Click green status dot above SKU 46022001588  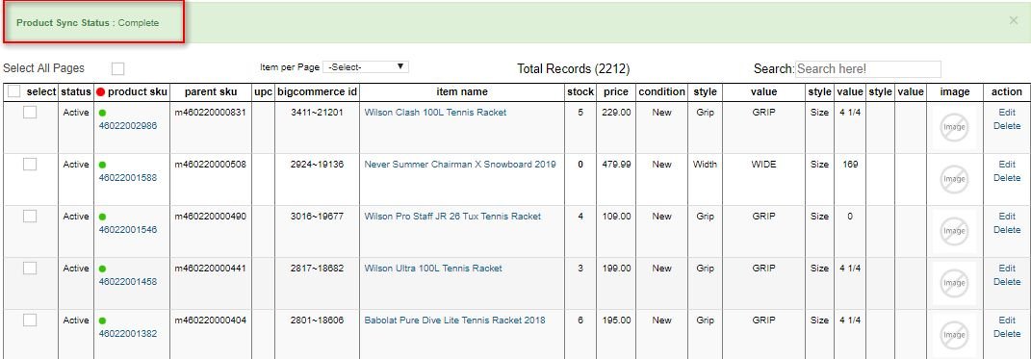tap(103, 165)
